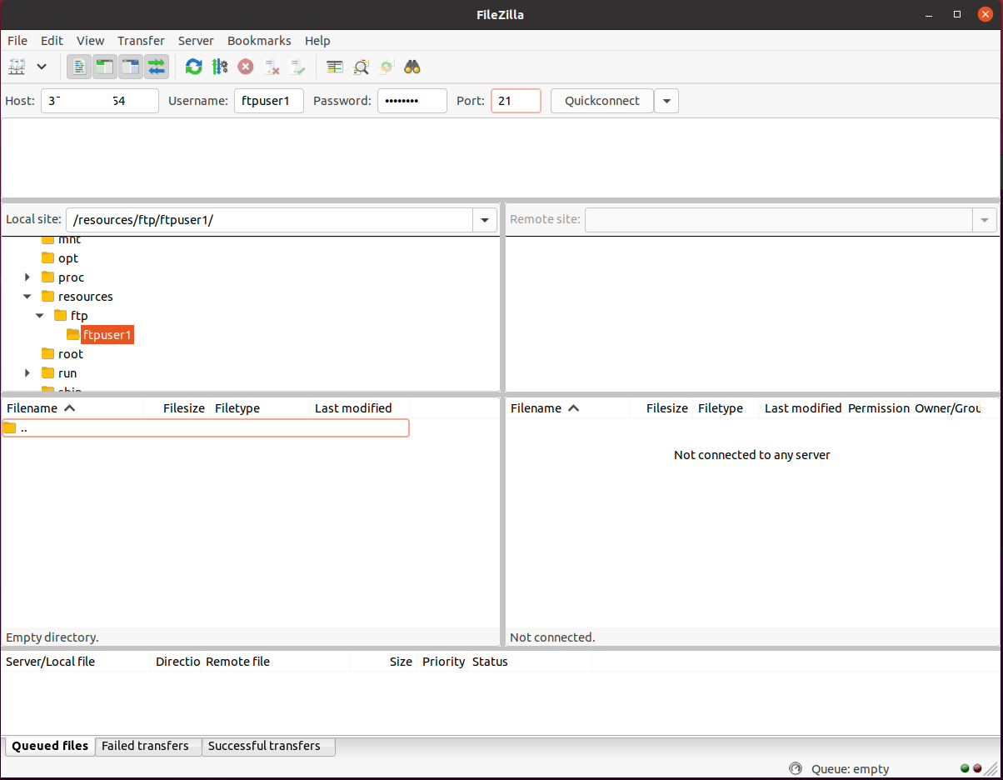Viewport: 1003px width, 780px height.
Task: Sort local files by Last modified
Action: (x=360, y=408)
